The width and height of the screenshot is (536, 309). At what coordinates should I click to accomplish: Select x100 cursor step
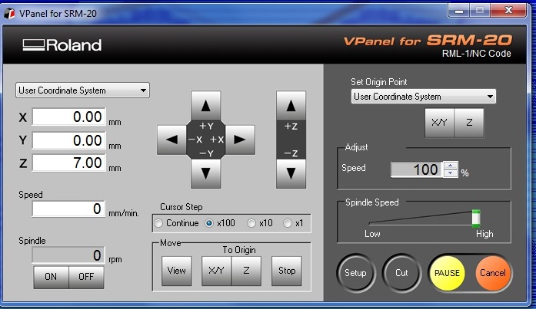(209, 223)
